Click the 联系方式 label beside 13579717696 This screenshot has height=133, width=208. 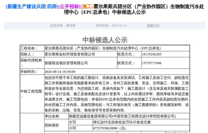pos(129,63)
